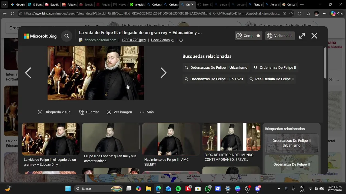The width and height of the screenshot is (346, 194).
Task: Click the overlay vertical scrollbar
Action: click(325, 63)
